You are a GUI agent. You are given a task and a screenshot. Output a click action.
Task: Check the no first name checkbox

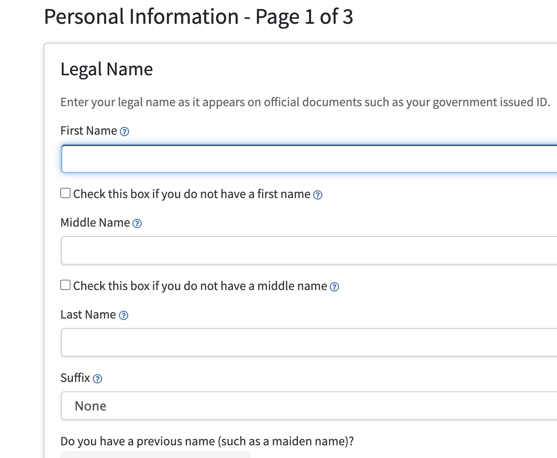[65, 193]
